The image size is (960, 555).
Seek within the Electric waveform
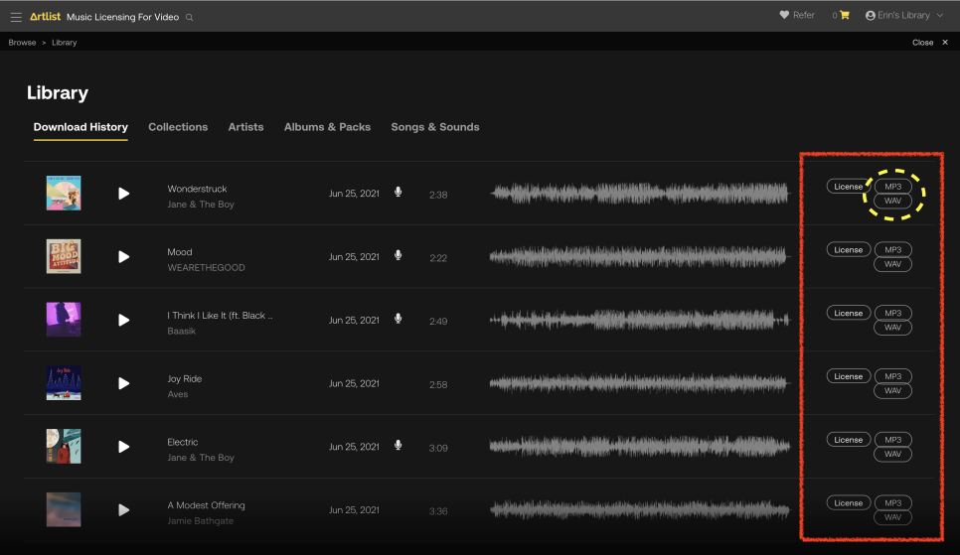(x=640, y=447)
